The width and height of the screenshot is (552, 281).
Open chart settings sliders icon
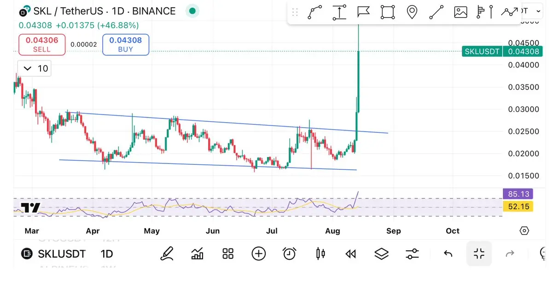[412, 253]
